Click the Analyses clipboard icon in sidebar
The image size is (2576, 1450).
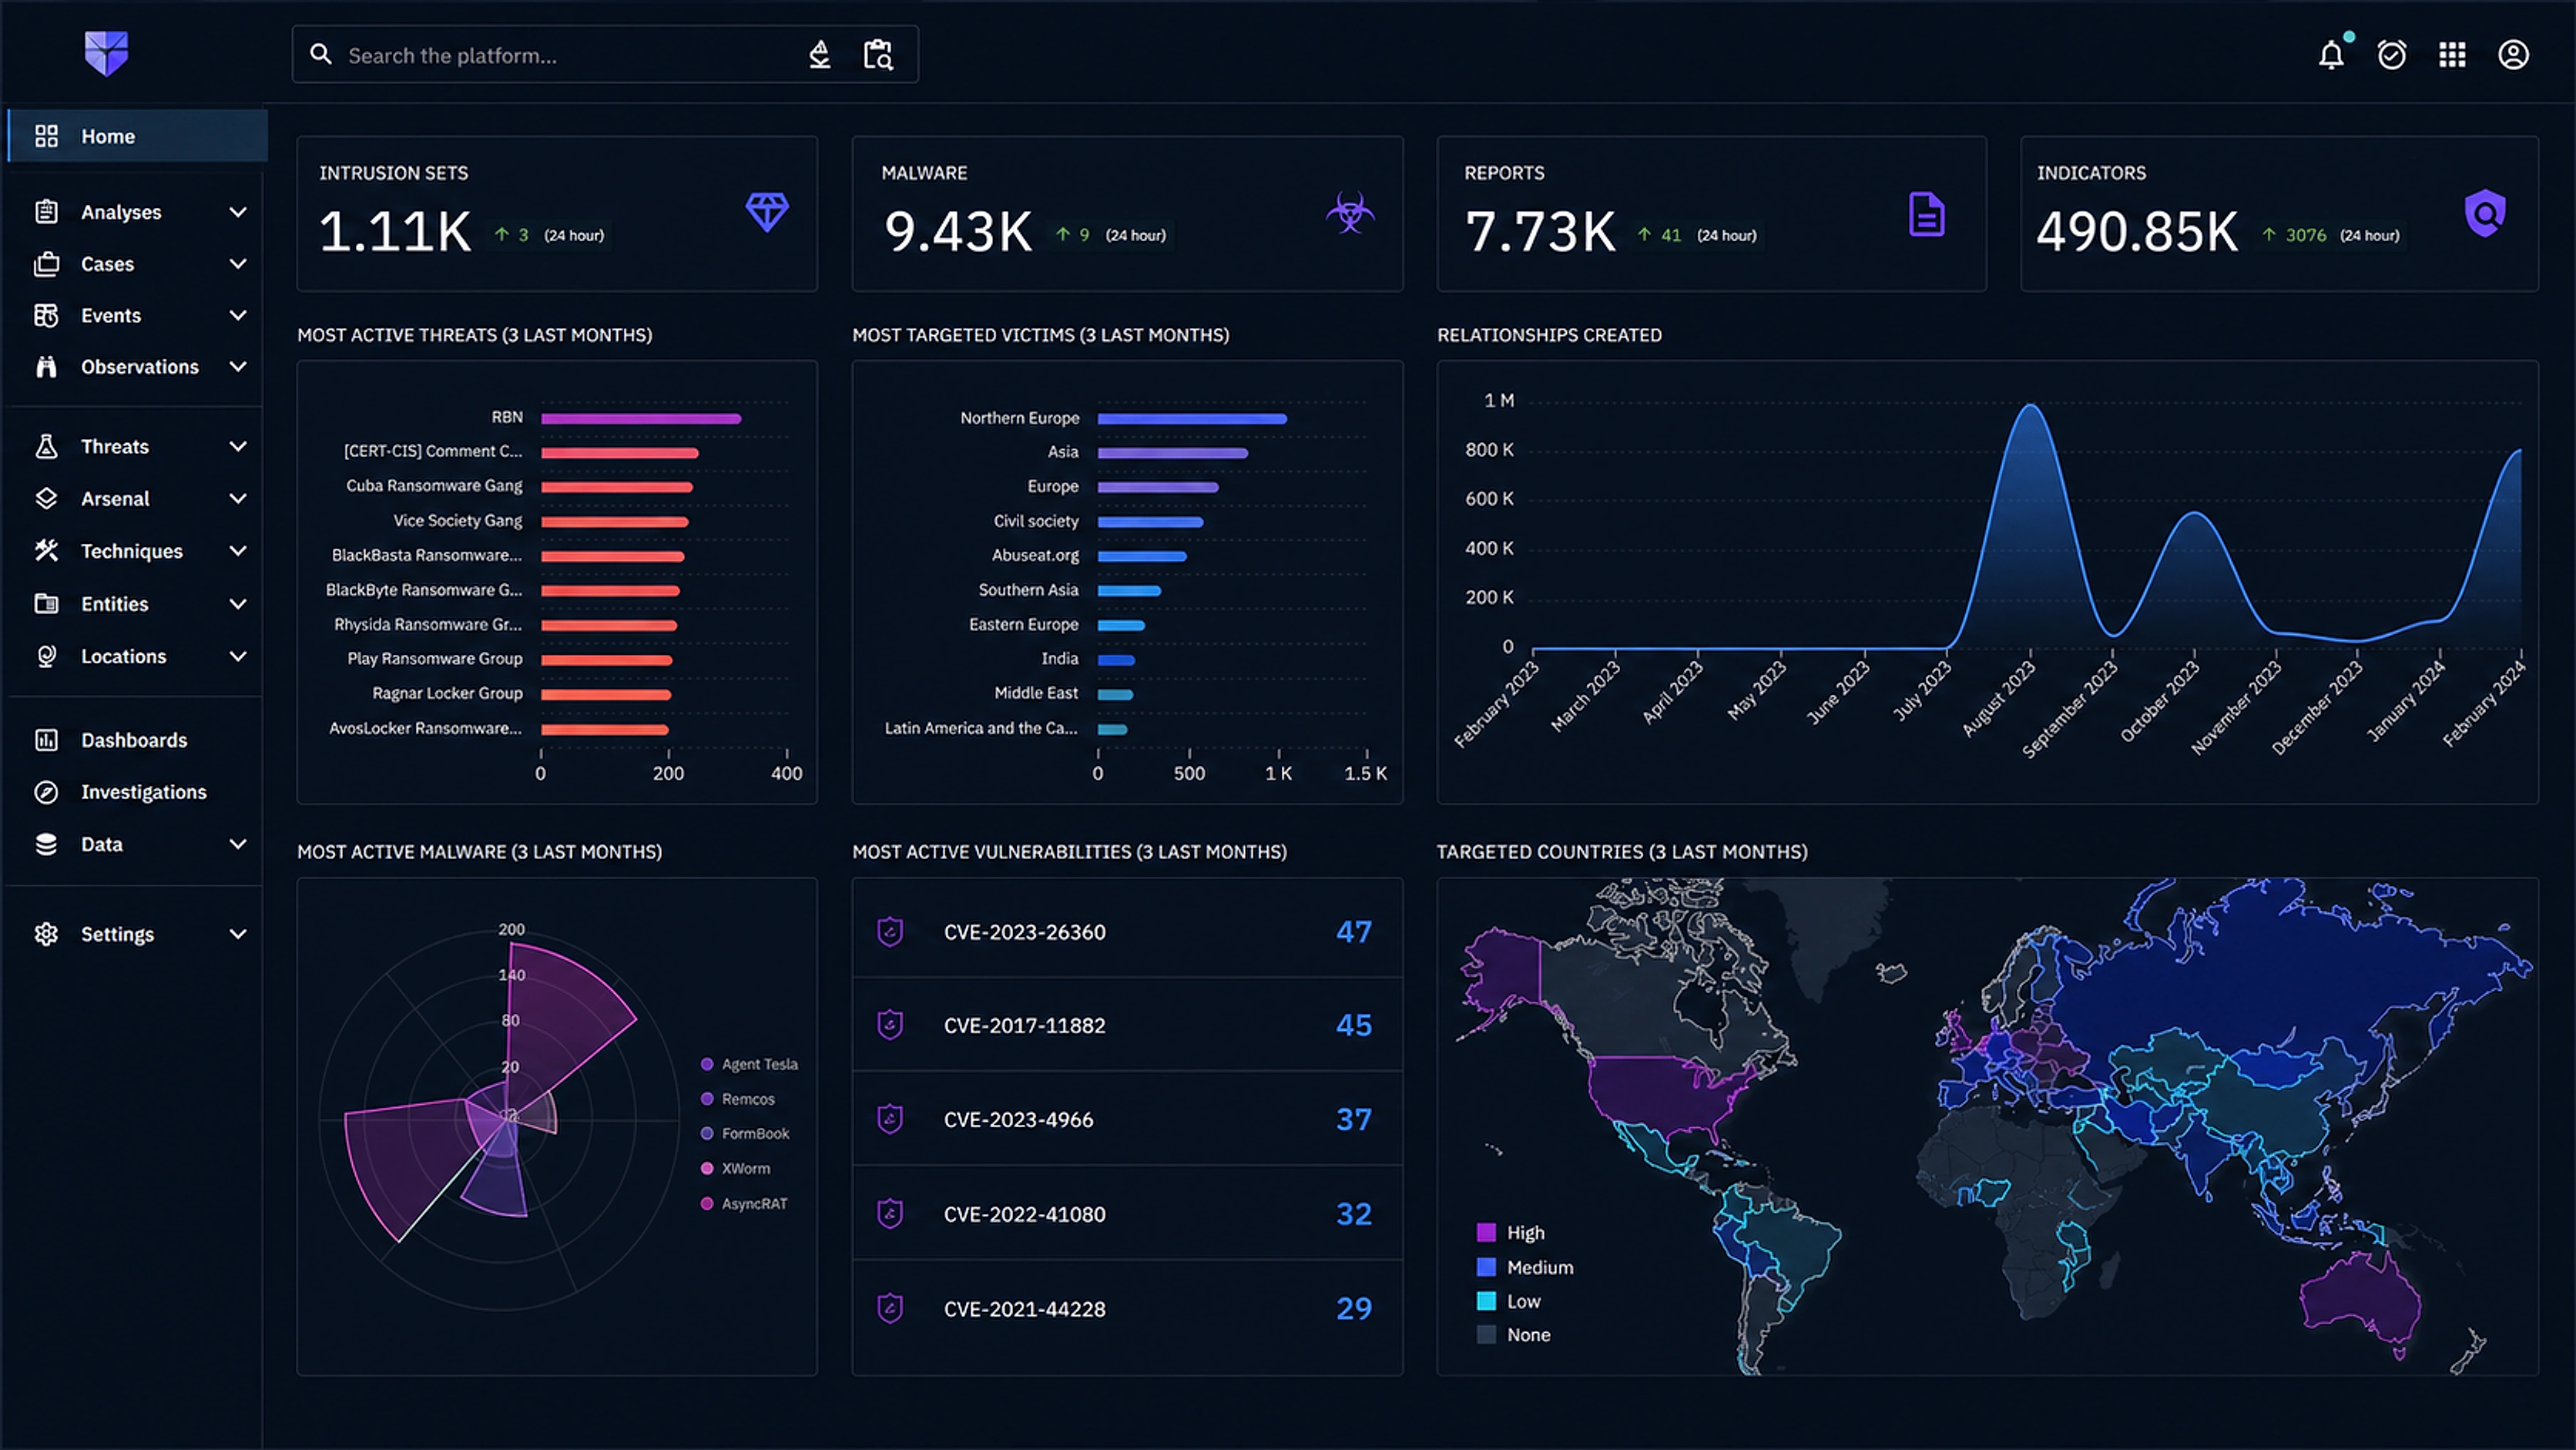(46, 212)
